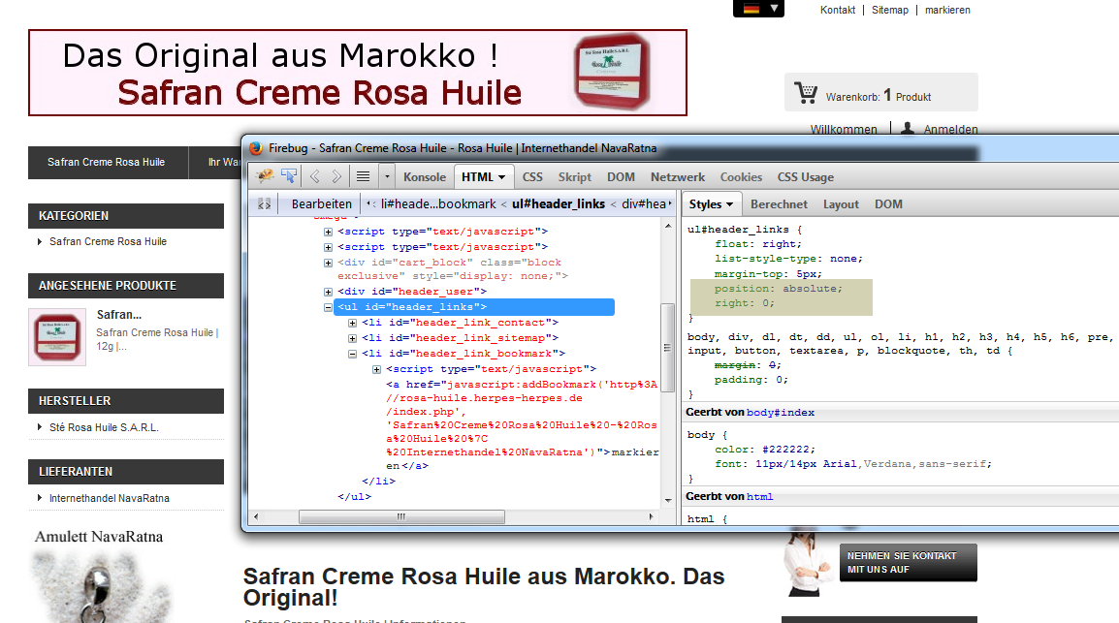Activate the element inspect pointer tool
The height and width of the screenshot is (623, 1119).
pos(289,176)
